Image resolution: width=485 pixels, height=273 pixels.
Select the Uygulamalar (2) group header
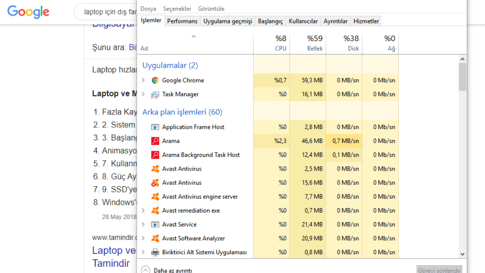[x=170, y=66]
